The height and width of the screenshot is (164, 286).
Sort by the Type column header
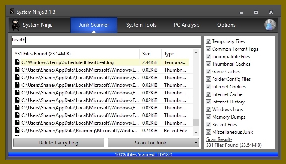coord(175,54)
